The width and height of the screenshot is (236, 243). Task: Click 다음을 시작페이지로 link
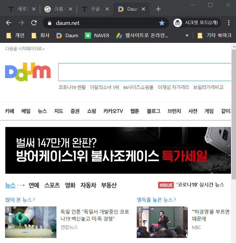[25, 49]
